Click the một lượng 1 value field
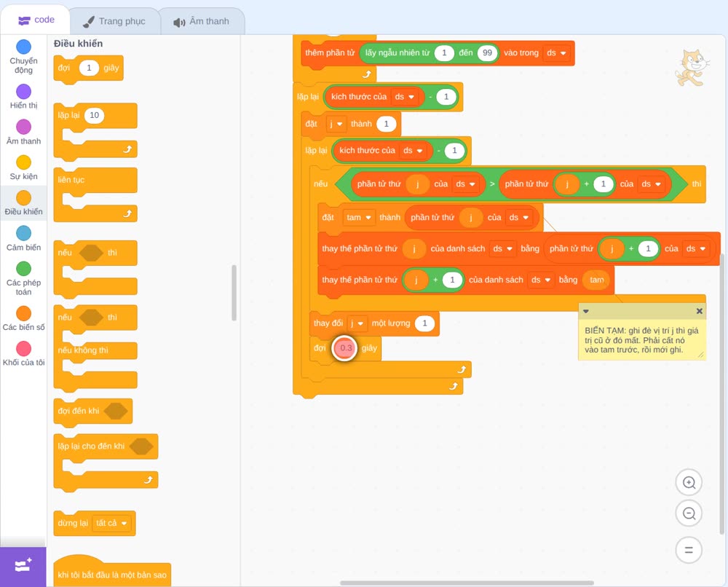The height and width of the screenshot is (587, 728). coord(424,323)
